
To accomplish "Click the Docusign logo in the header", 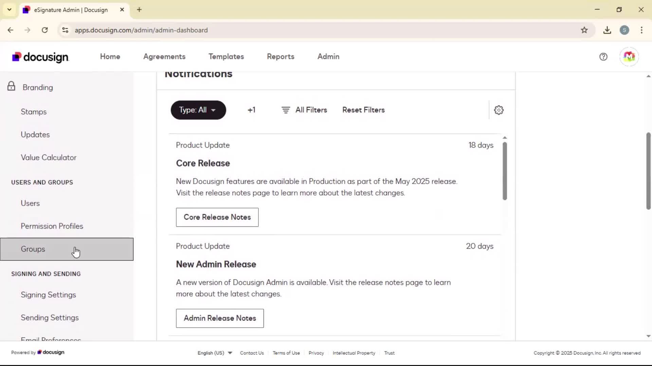I will pyautogui.click(x=40, y=57).
